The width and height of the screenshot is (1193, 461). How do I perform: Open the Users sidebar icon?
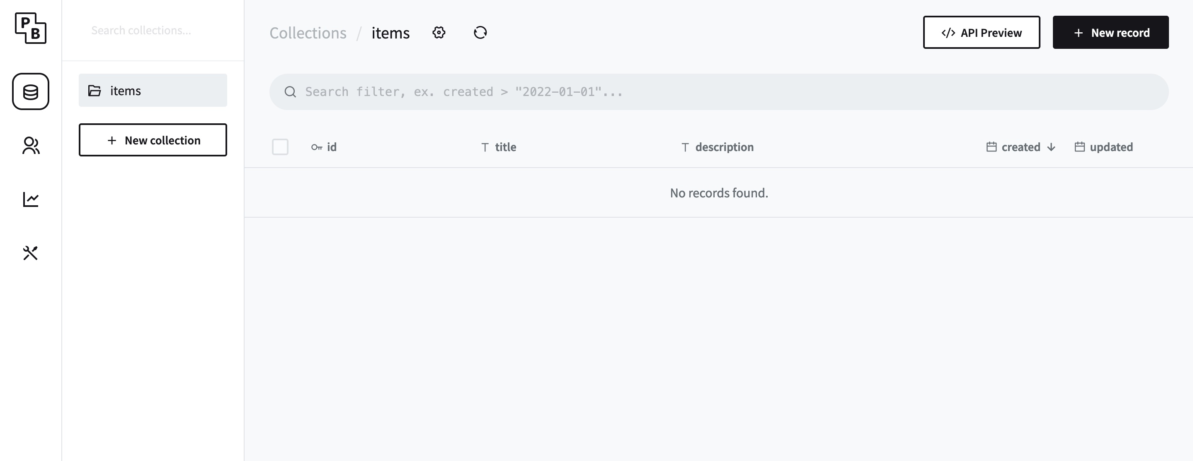(x=31, y=146)
